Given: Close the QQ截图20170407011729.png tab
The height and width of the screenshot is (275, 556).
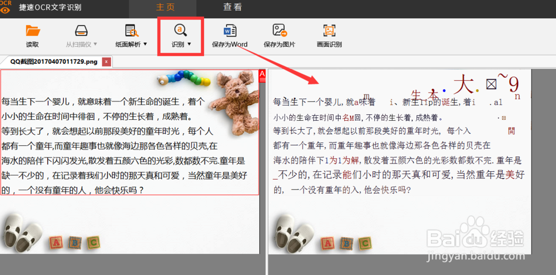Looking at the screenshot, I should tap(107, 62).
